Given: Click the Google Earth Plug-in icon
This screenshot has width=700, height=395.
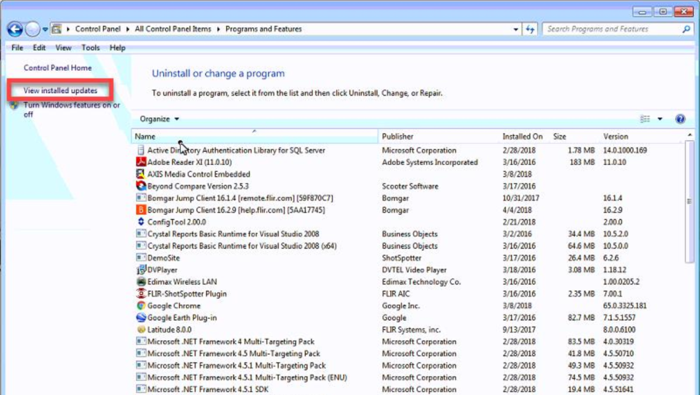Looking at the screenshot, I should (141, 317).
